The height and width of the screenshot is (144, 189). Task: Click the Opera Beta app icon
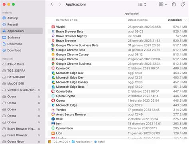(x=53, y=91)
